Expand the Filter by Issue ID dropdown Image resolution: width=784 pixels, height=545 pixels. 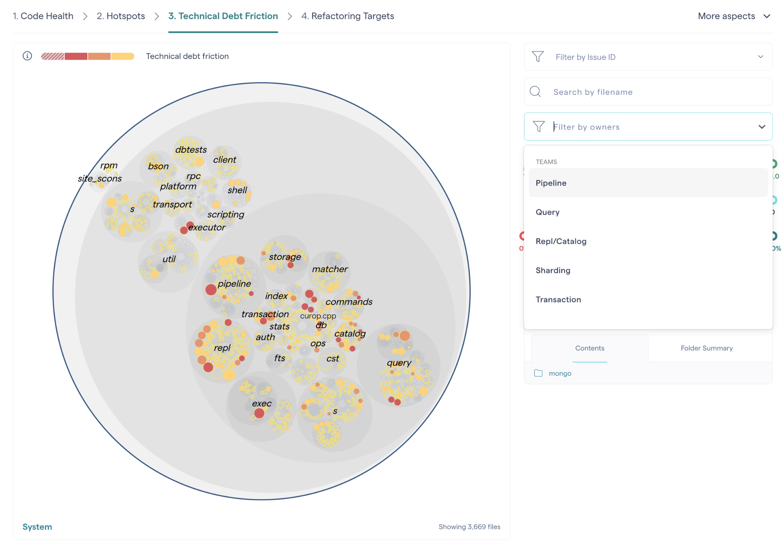[761, 57]
